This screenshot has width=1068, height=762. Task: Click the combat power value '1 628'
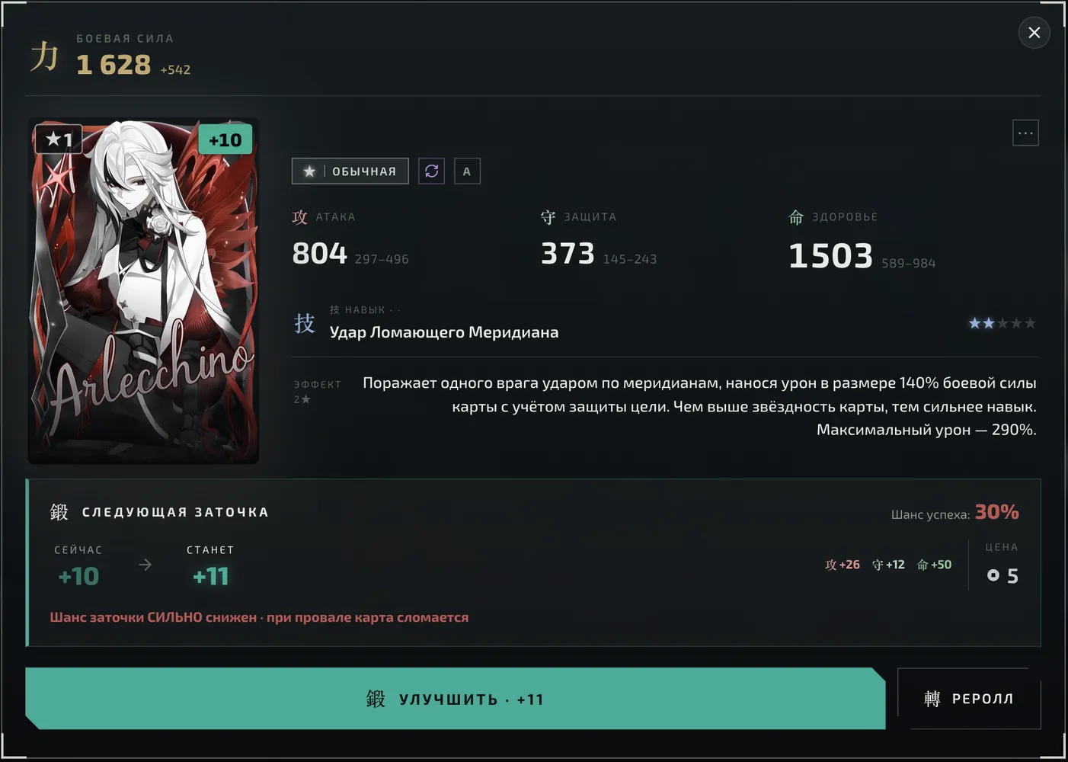pyautogui.click(x=114, y=65)
